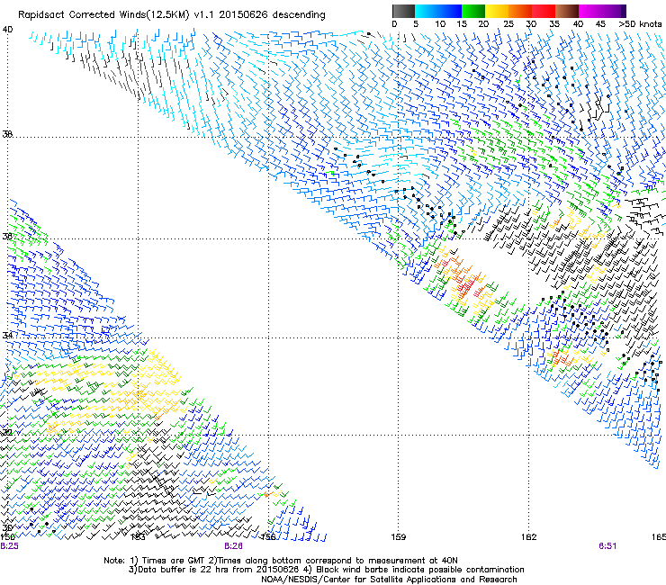This screenshot has height=585, width=666.
Task: Select the orange 25-30 knots legend segment
Action: [x=520, y=11]
